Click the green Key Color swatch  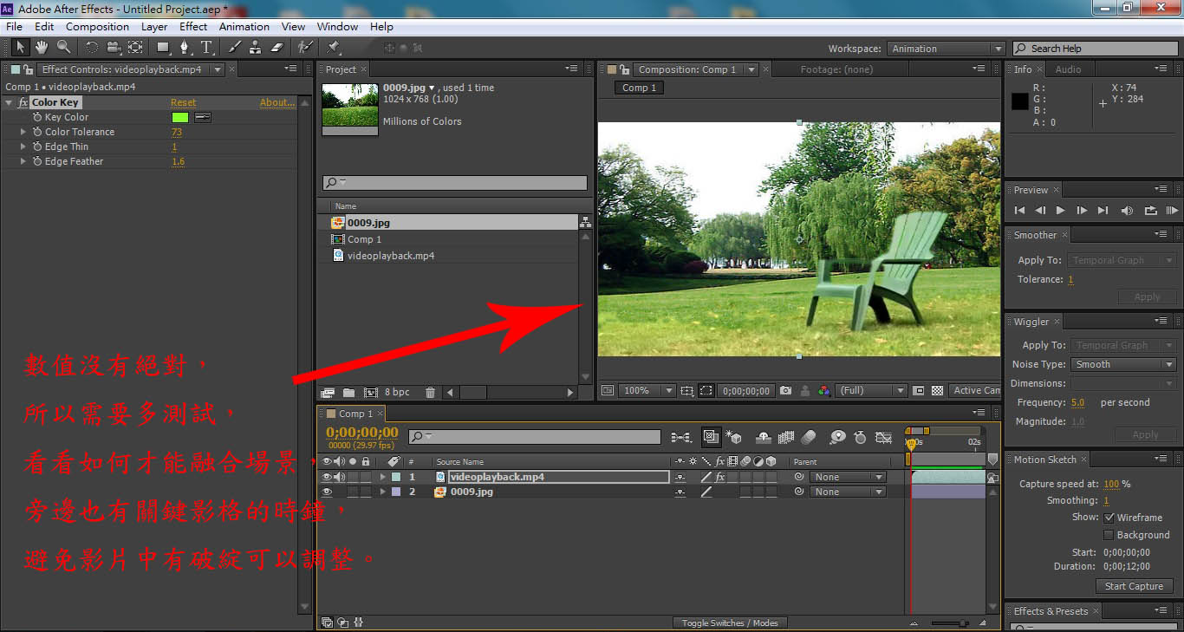[x=180, y=117]
